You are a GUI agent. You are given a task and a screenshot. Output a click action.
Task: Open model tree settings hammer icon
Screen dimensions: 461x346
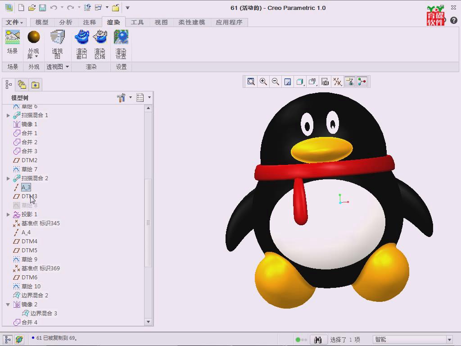pos(121,98)
